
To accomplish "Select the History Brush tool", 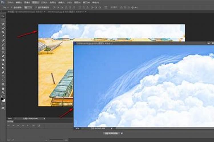I will pos(3,52).
